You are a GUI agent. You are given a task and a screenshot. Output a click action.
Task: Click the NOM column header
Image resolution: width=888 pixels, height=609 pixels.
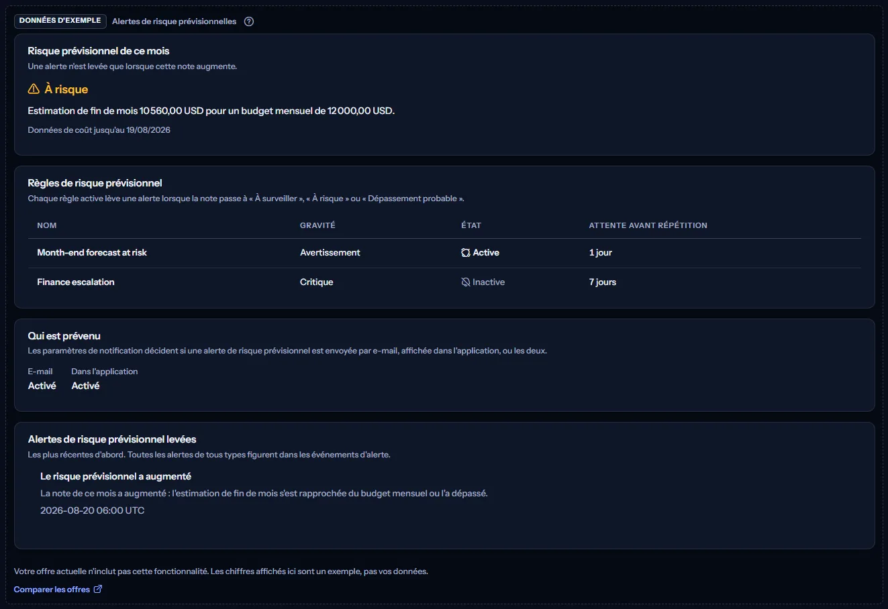point(47,225)
